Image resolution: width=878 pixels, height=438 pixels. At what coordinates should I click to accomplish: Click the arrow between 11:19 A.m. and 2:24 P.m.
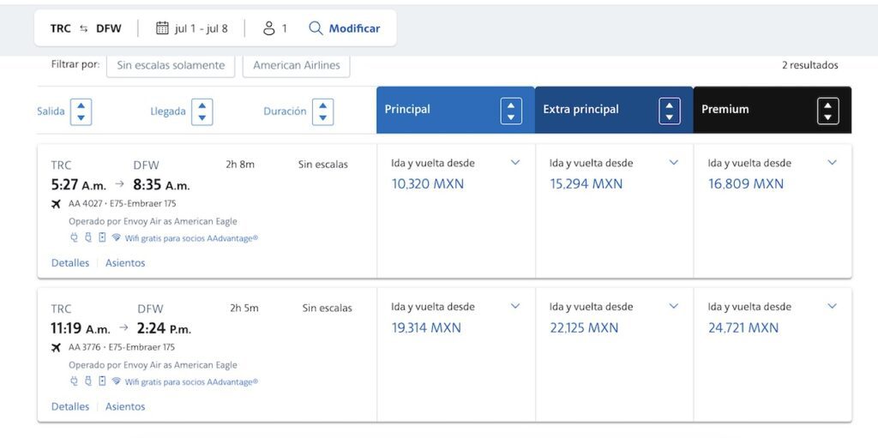(123, 327)
